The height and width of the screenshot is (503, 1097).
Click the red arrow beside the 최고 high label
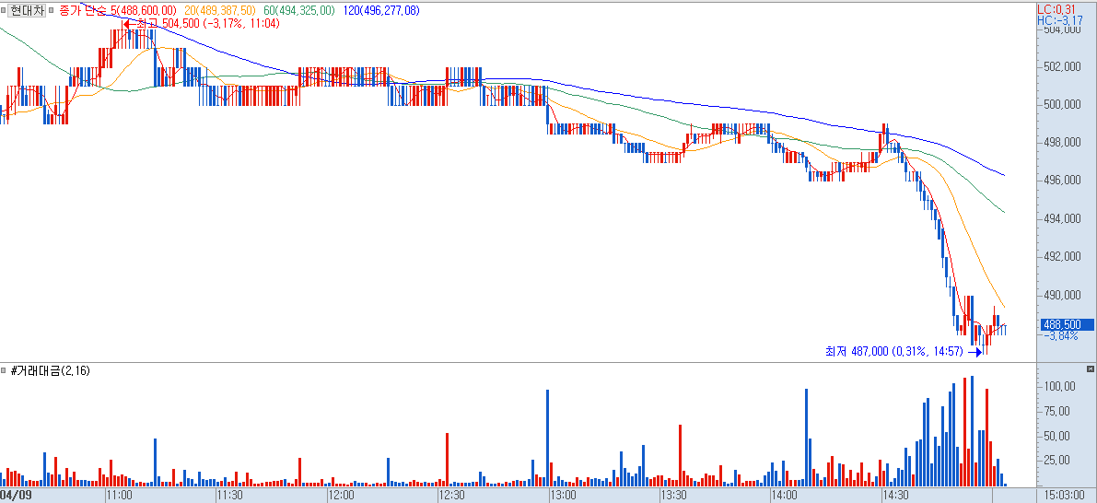pos(130,23)
